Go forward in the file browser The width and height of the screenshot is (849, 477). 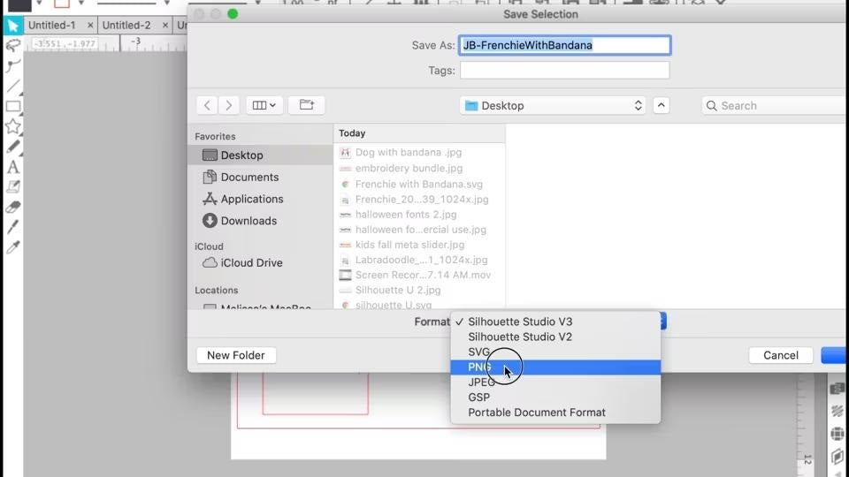coord(228,105)
